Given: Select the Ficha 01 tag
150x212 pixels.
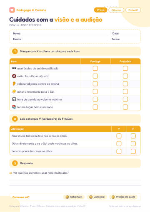Looking at the screenshot, I should tap(133, 10).
